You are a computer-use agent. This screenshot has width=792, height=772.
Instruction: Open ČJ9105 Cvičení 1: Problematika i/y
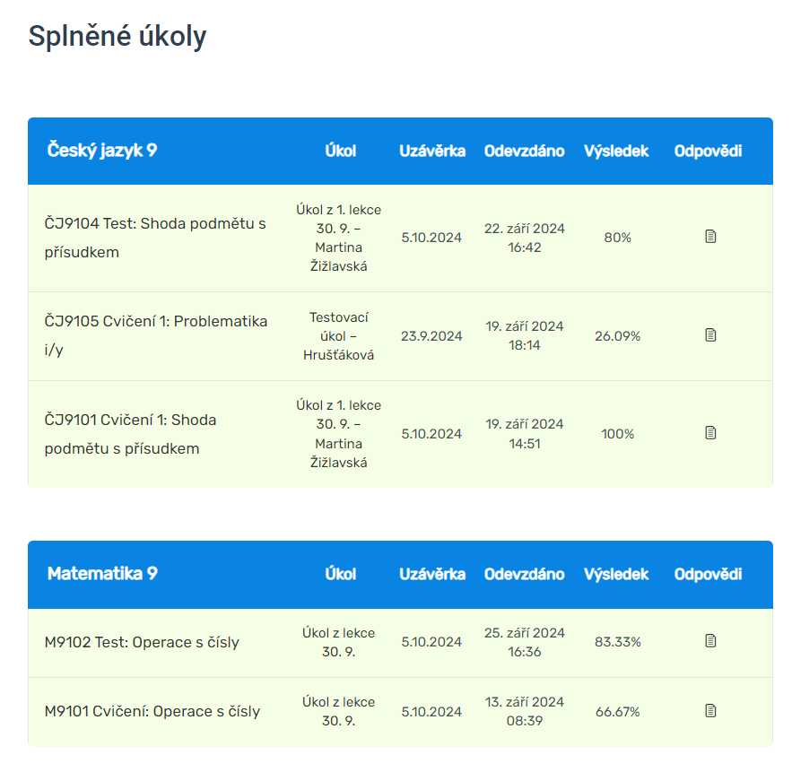coord(155,335)
